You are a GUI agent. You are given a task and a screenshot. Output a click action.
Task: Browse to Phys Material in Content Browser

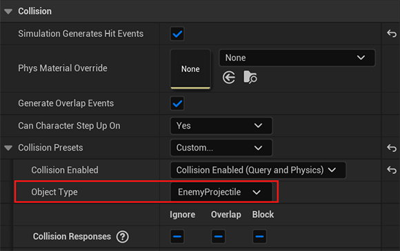[x=250, y=77]
